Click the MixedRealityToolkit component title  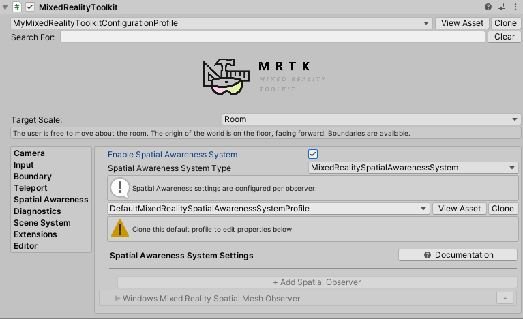tap(78, 7)
